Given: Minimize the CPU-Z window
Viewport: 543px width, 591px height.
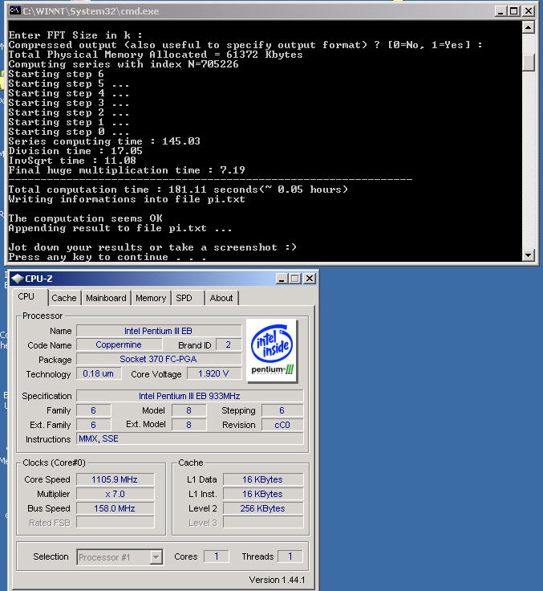Looking at the screenshot, I should point(282,279).
